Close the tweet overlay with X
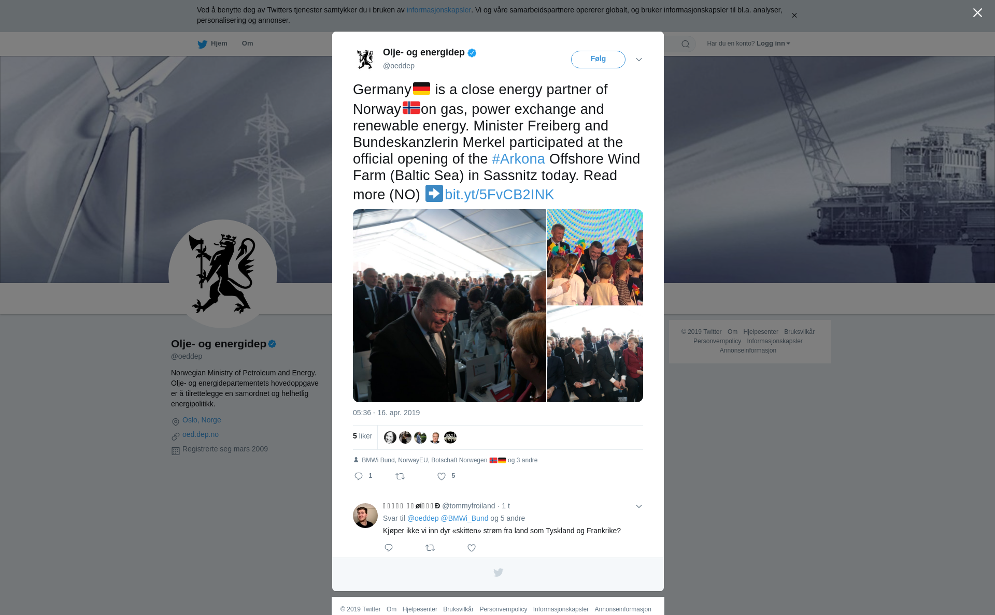995x615 pixels. pos(977,13)
